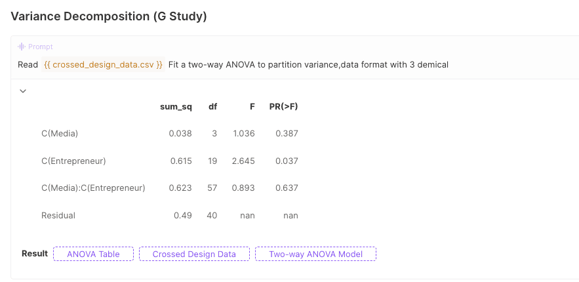
Task: Select the sum_sq column header
Action: coord(176,107)
